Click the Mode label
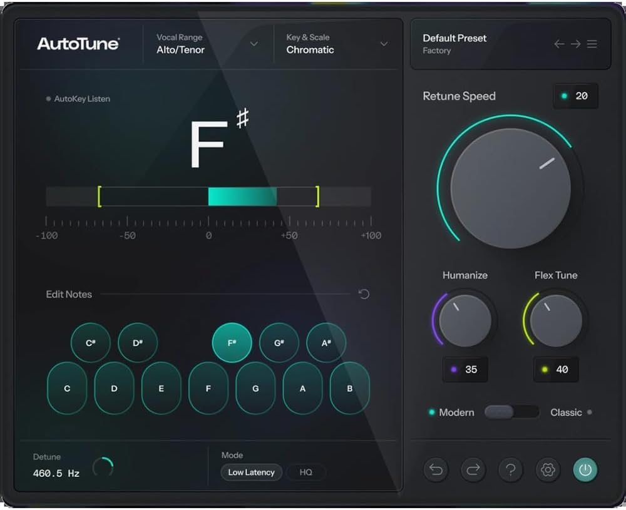The width and height of the screenshot is (626, 510). (x=232, y=455)
